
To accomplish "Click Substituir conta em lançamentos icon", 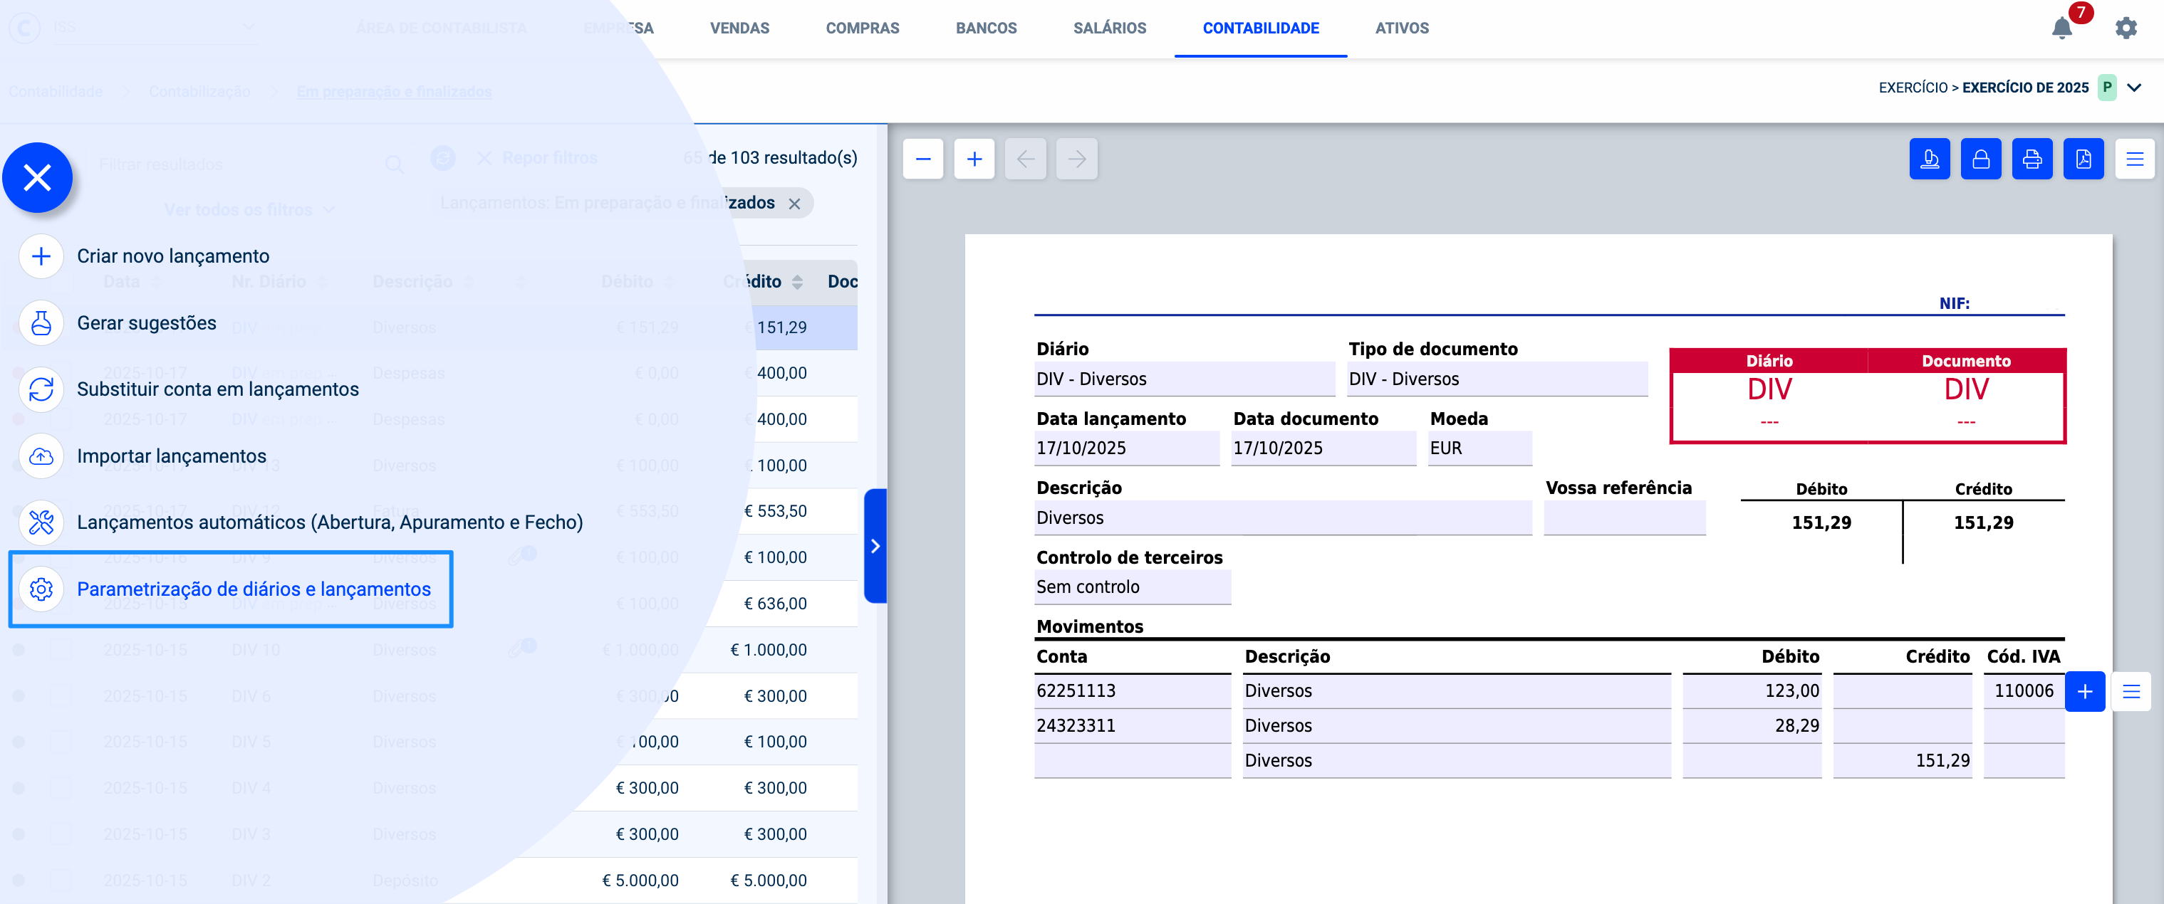I will point(41,389).
